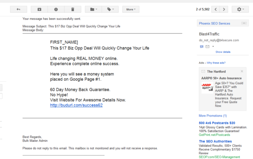Click the Message Subject line text

(x=71, y=26)
